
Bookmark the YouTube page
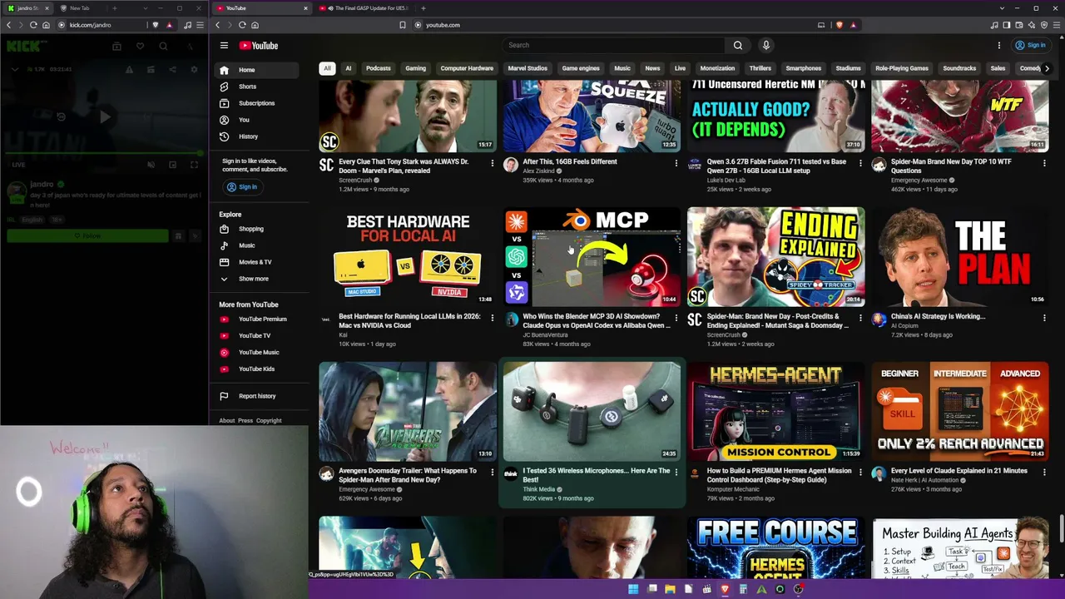coord(403,25)
